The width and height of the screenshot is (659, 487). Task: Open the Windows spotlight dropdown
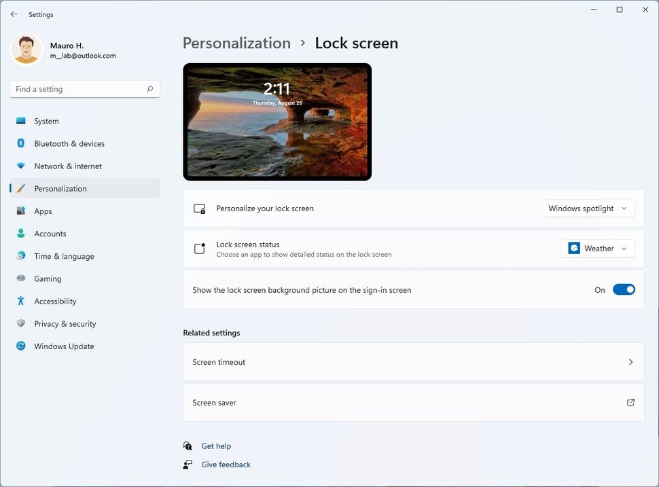588,209
